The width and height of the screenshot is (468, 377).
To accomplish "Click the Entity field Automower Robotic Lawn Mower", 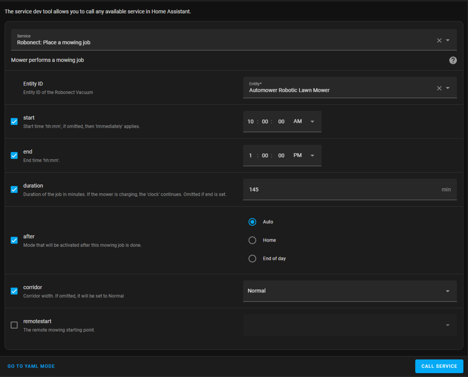I will (x=350, y=88).
